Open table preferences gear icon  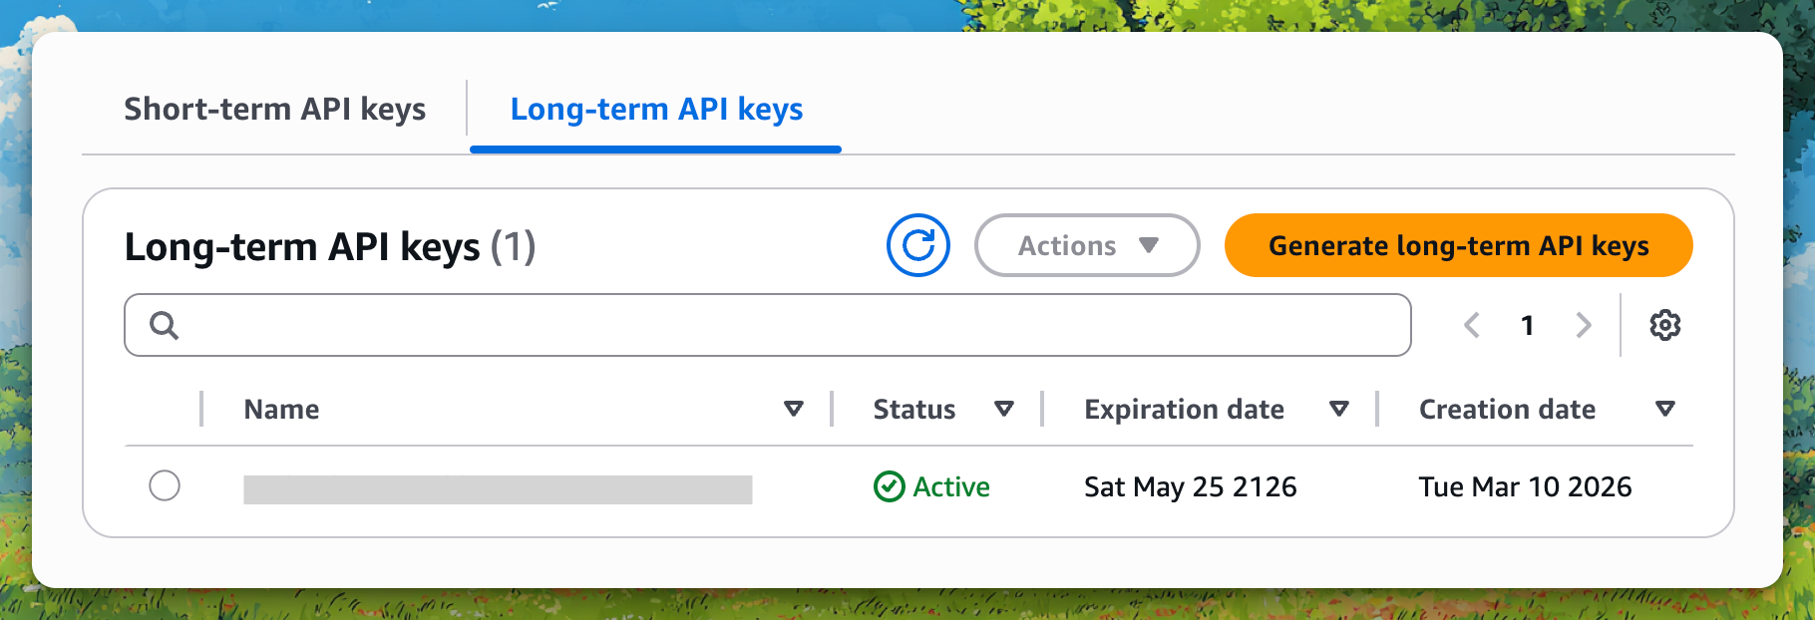1664,325
